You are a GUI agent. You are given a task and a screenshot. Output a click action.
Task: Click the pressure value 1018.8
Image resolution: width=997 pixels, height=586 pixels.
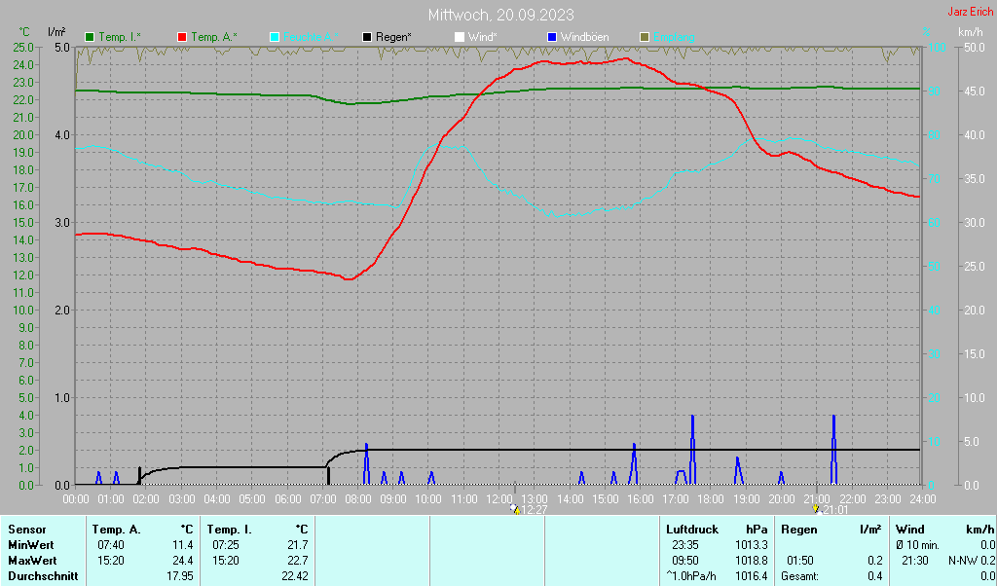coord(752,562)
